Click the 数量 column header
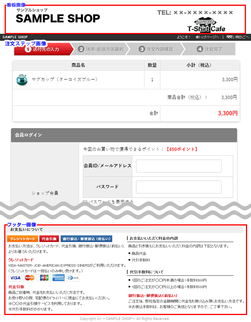 click(x=152, y=65)
